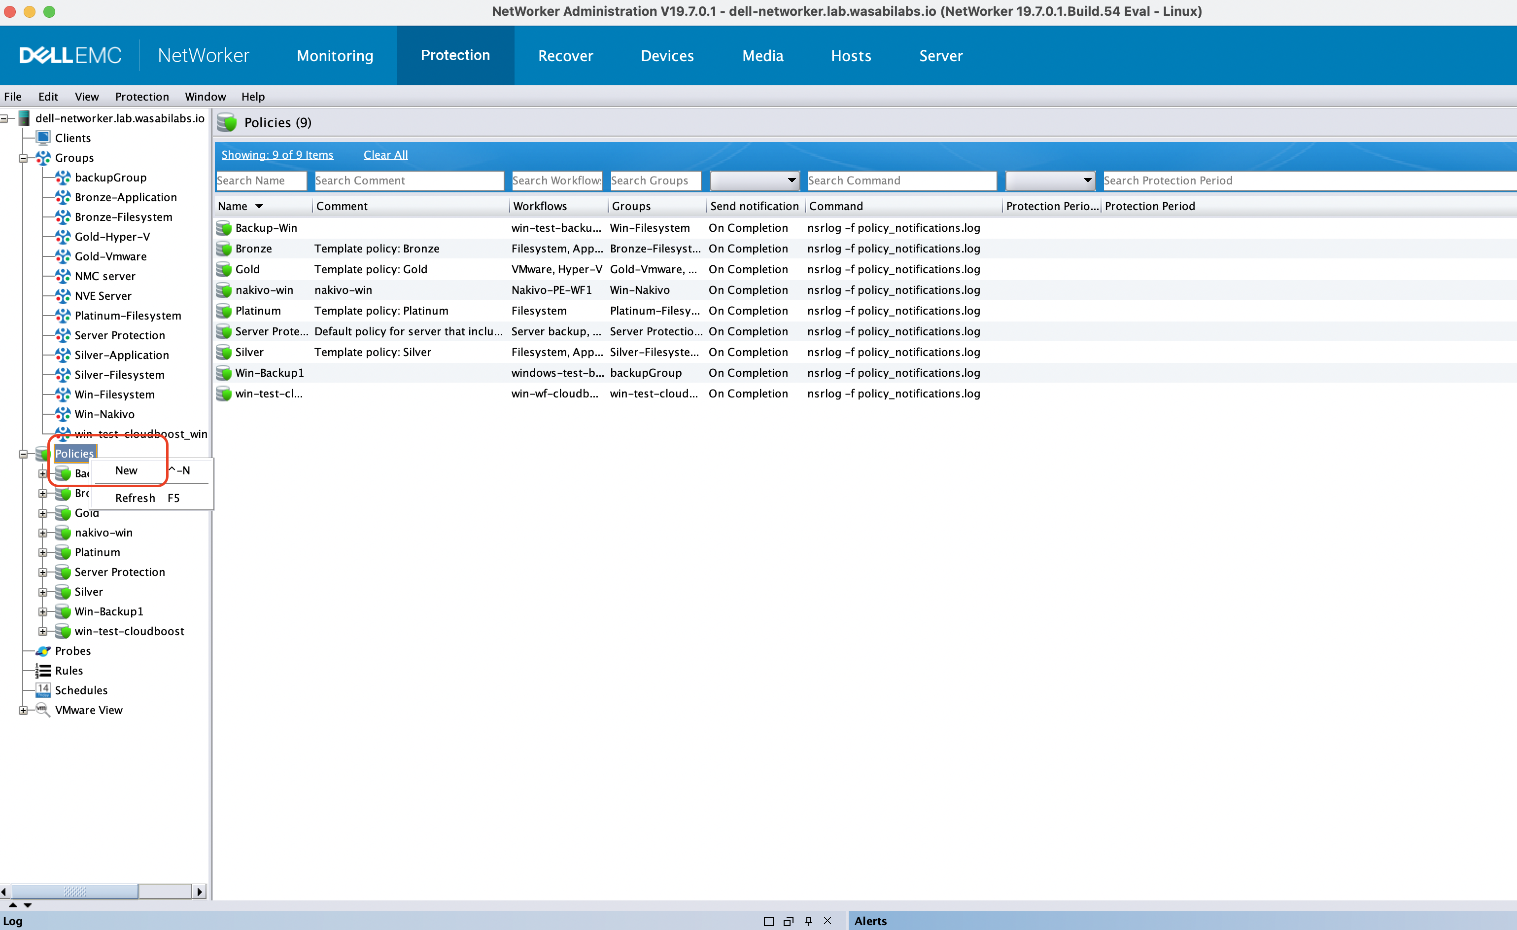Choose Refresh from the context menu
This screenshot has width=1517, height=930.
pyautogui.click(x=151, y=498)
